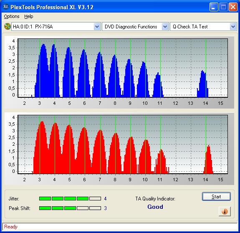The height and width of the screenshot is (233, 240).
Task: Click the XL application icon in the title bar
Action: 6,7
